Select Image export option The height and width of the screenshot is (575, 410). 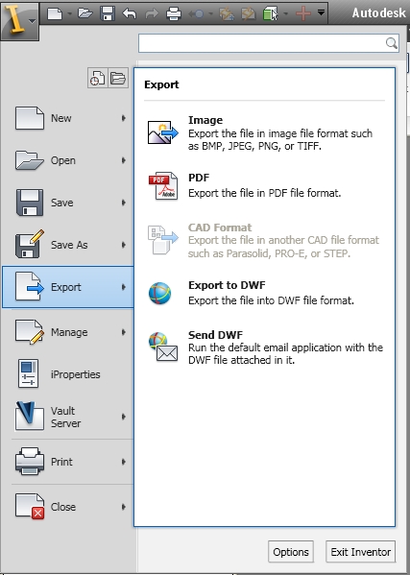pos(265,132)
